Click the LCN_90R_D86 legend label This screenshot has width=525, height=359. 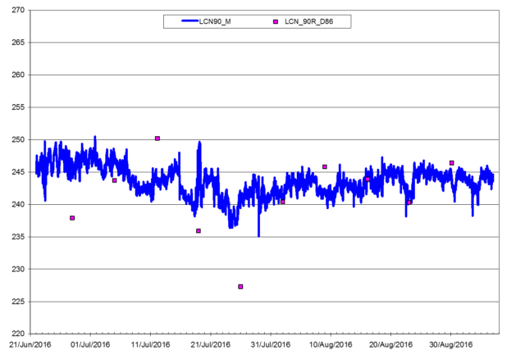tap(308, 22)
